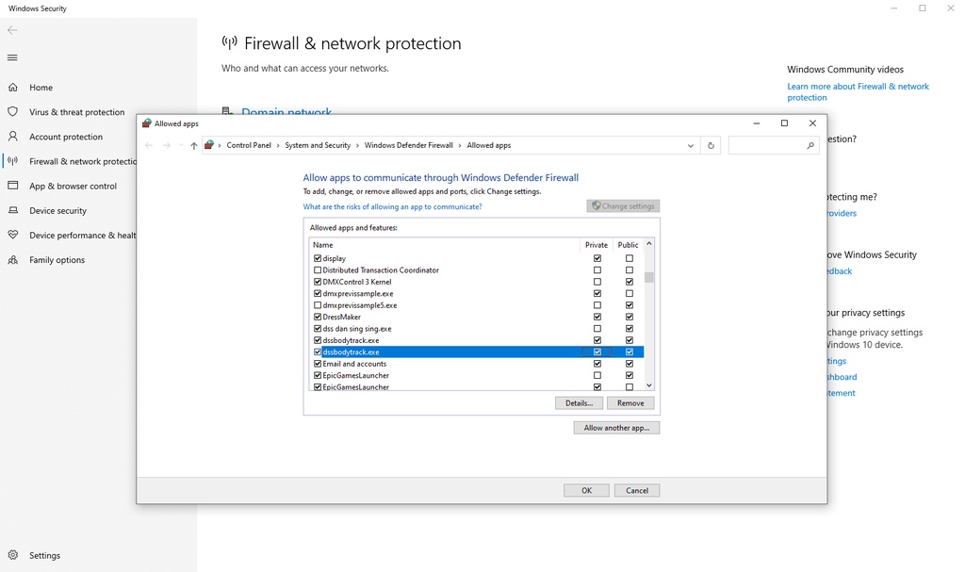Select Windows Defender Firewall breadcrumb item
This screenshot has height=572, width=965.
(408, 145)
